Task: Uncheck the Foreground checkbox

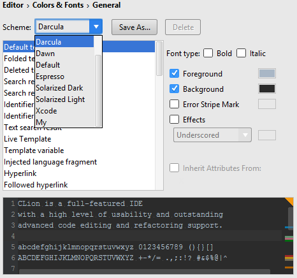Action: [x=174, y=73]
